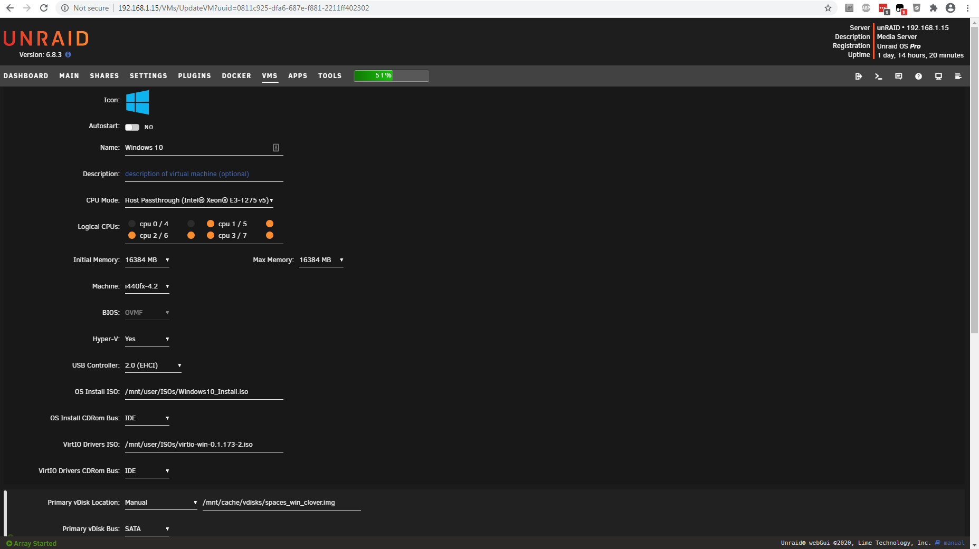Viewport: 979px width, 549px height.
Task: Open the Info monitor icon
Action: click(938, 76)
